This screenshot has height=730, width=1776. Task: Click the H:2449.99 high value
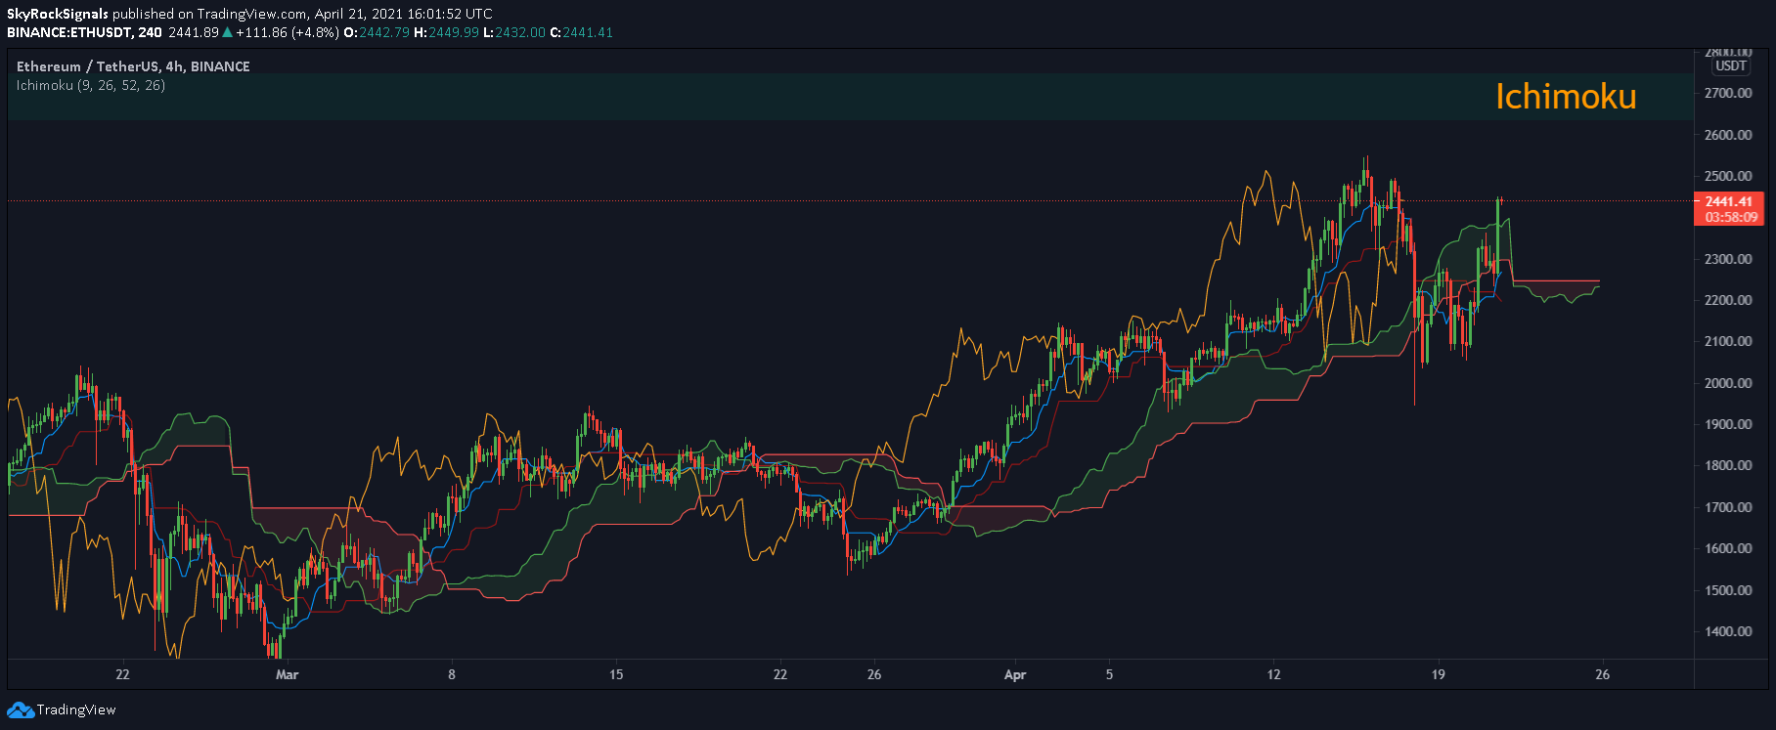(447, 32)
